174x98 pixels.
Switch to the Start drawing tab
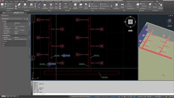(4, 13)
